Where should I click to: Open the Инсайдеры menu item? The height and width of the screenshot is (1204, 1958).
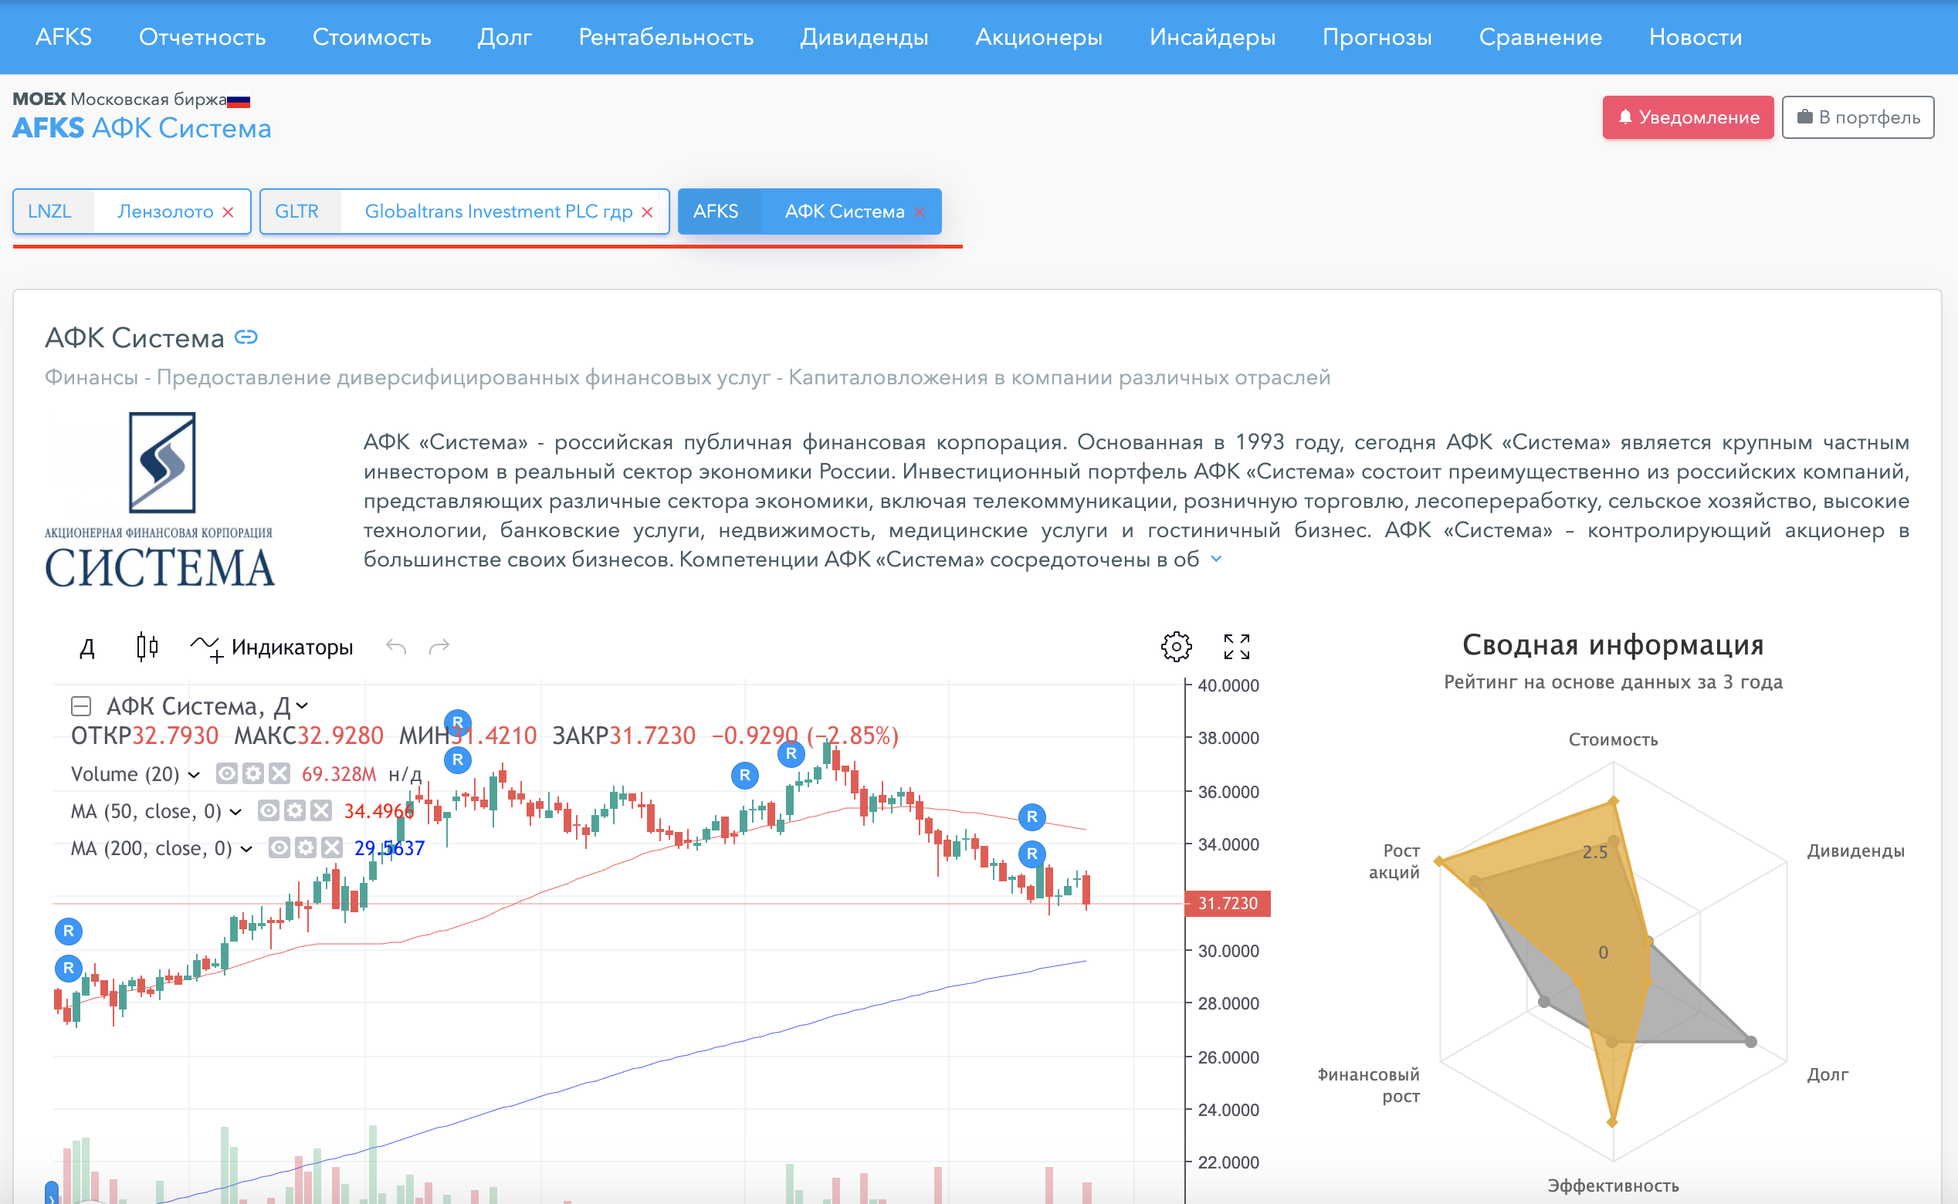[x=1212, y=36]
